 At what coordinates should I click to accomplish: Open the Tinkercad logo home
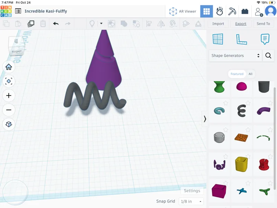6,11
